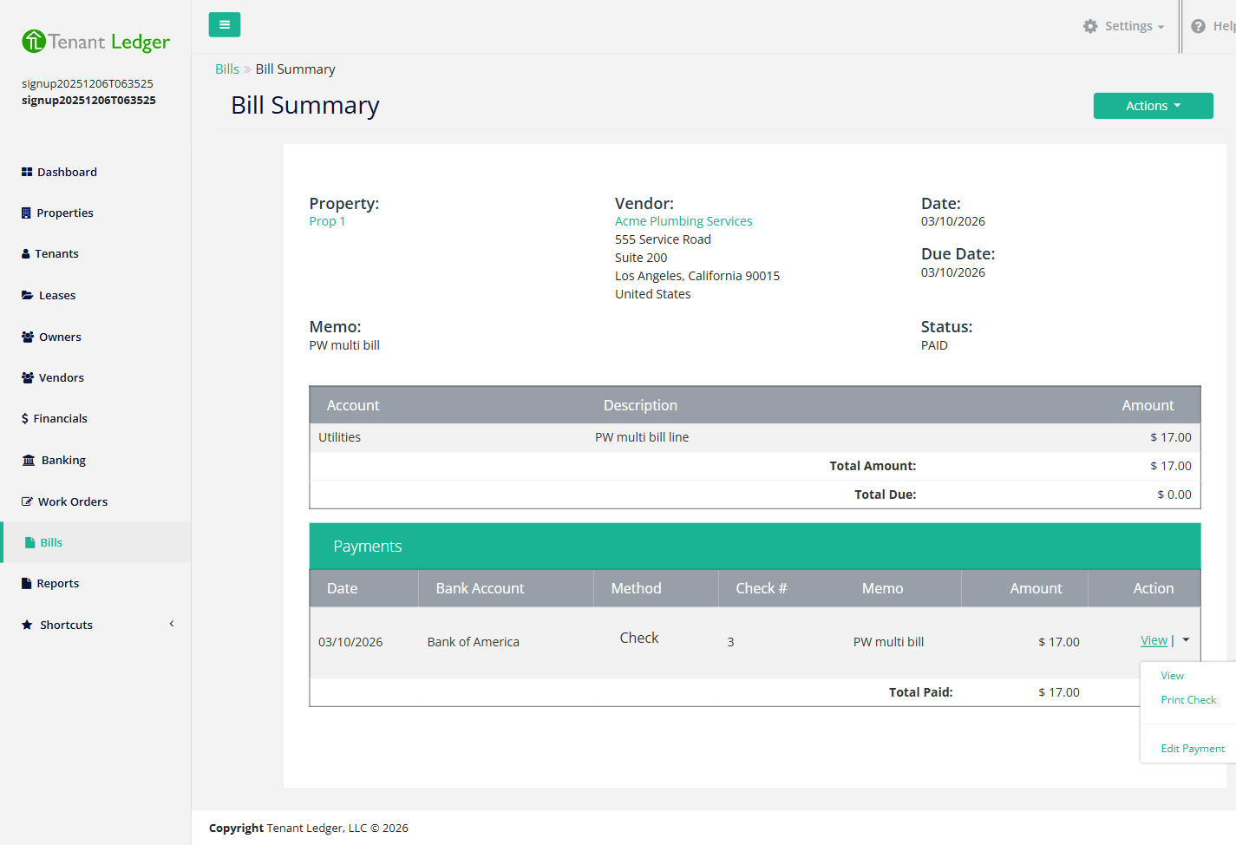Click the Settings gear icon
Image resolution: width=1236 pixels, height=845 pixels.
point(1090,26)
